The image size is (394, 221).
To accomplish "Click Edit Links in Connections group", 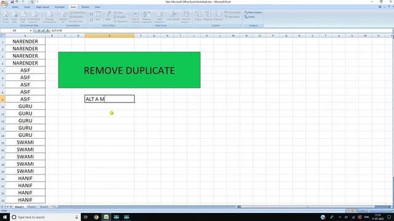I will point(76,21).
